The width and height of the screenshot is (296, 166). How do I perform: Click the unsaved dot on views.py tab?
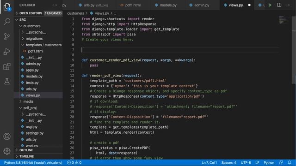(x=249, y=5)
